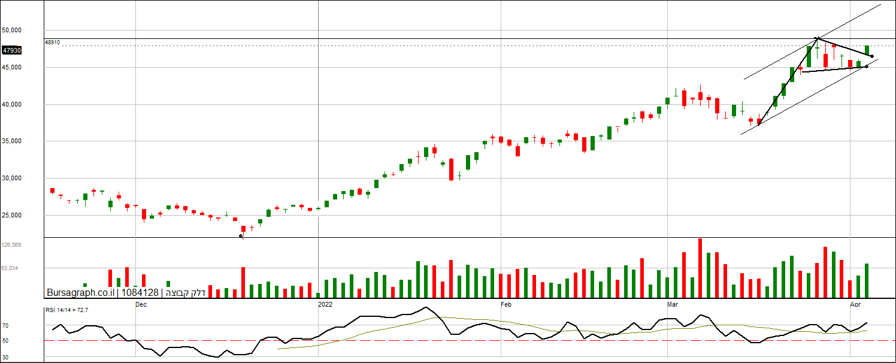Click the 1084128 security number
Viewport: 896px width, 363px height.
click(140, 293)
